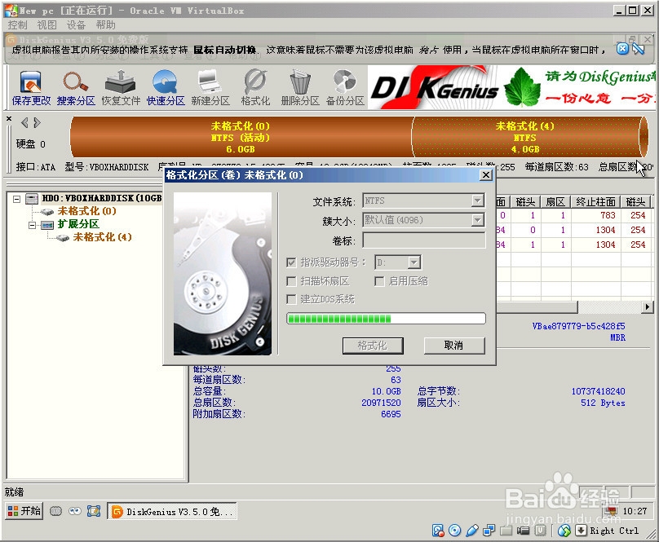Click the next disk arrow
Image resolution: width=659 pixels, height=542 pixels.
[37, 123]
